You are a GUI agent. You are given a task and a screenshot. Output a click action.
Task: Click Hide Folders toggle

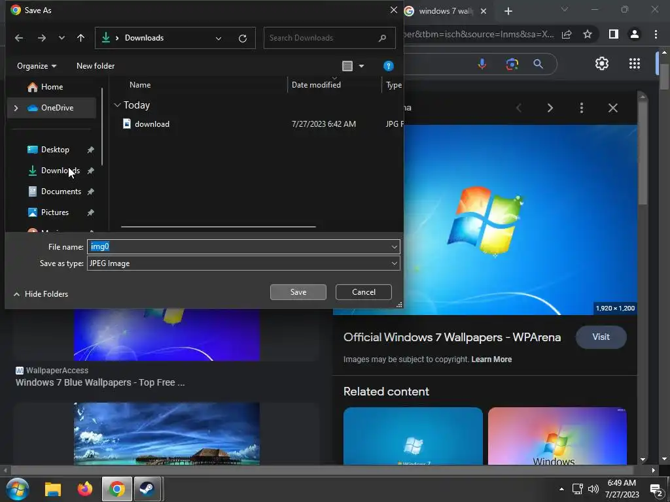point(41,294)
